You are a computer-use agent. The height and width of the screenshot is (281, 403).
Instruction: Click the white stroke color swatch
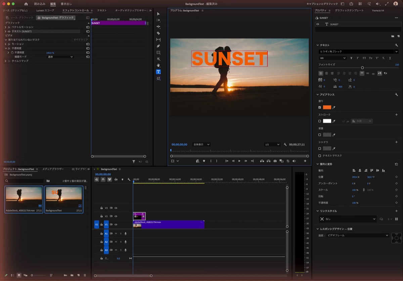[327, 121]
